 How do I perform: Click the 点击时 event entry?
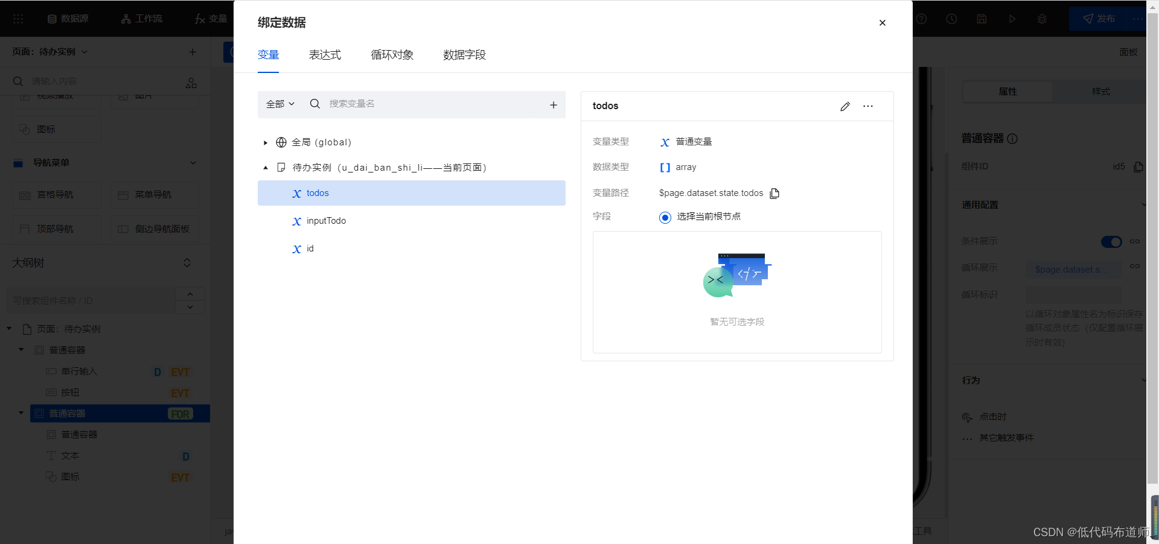pyautogui.click(x=992, y=417)
